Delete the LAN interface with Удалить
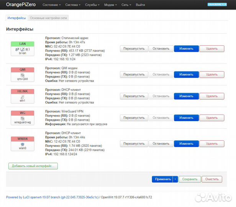This screenshot has height=207, width=236. point(212,49)
